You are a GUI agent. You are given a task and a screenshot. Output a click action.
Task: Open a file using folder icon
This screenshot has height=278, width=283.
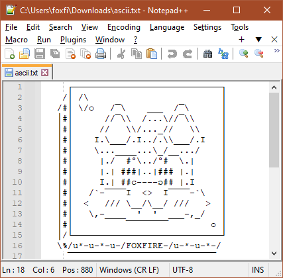click(x=25, y=54)
